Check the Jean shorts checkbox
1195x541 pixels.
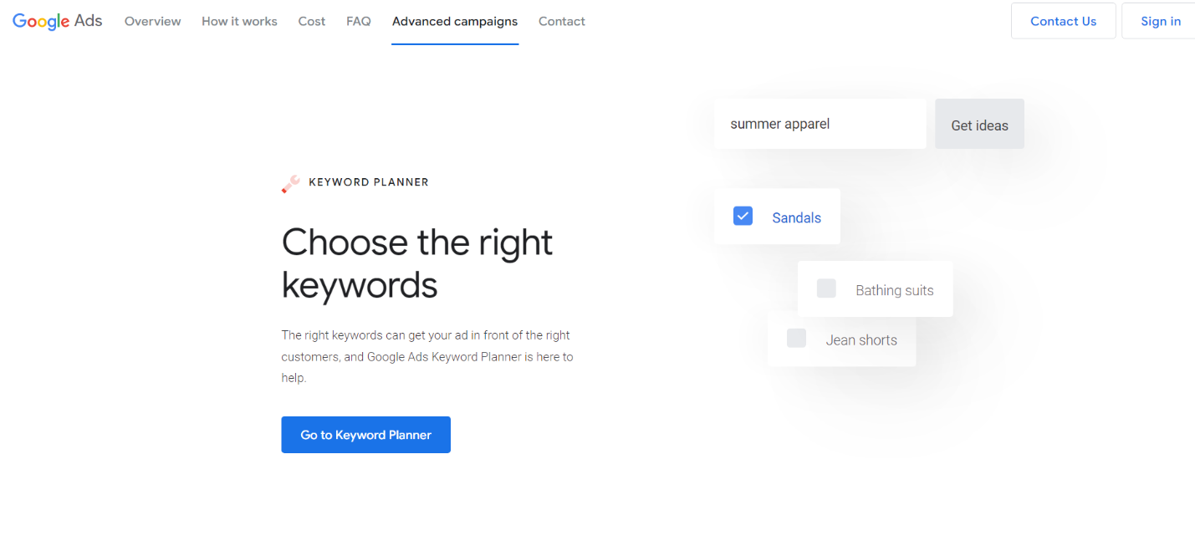tap(796, 338)
